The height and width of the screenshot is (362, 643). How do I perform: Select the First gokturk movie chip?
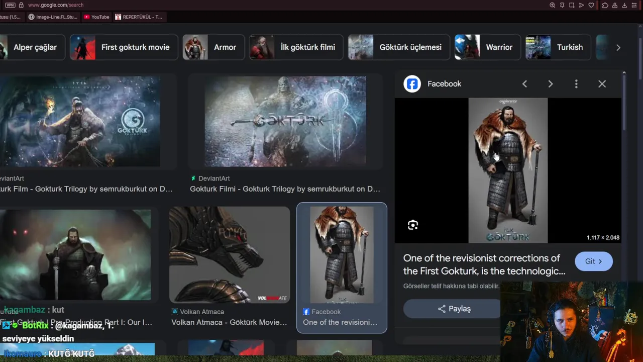coord(124,47)
